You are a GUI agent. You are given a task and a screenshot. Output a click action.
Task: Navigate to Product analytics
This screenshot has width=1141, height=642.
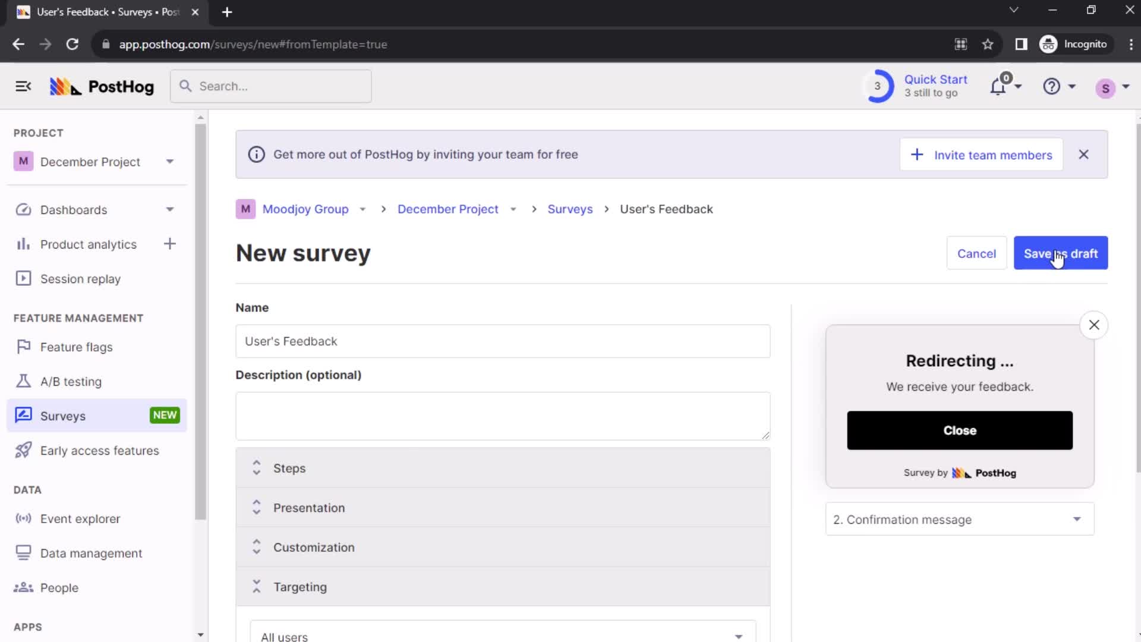pos(89,244)
